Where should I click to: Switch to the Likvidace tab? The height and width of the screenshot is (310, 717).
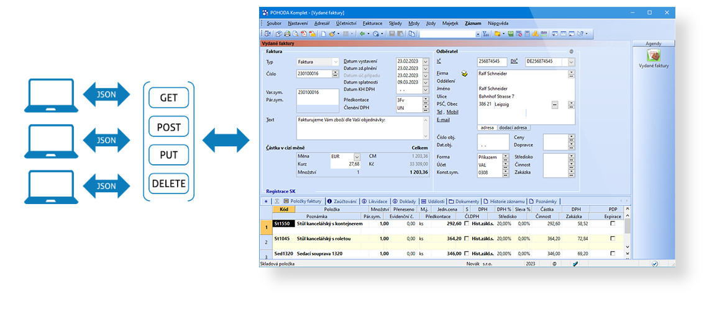point(375,201)
